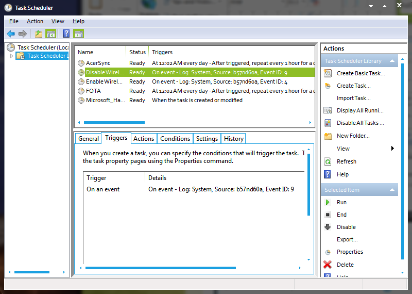The image size is (412, 294).
Task: Expand the Task Scheduler Library tree node
Action: pos(12,56)
